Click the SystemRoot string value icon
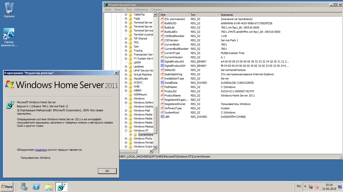This screenshot has height=192, width=343. pyautogui.click(x=162, y=112)
